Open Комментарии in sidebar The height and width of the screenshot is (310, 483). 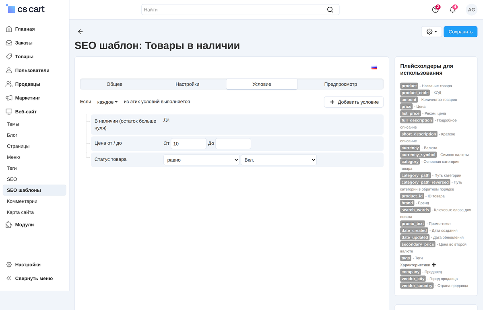pyautogui.click(x=22, y=201)
